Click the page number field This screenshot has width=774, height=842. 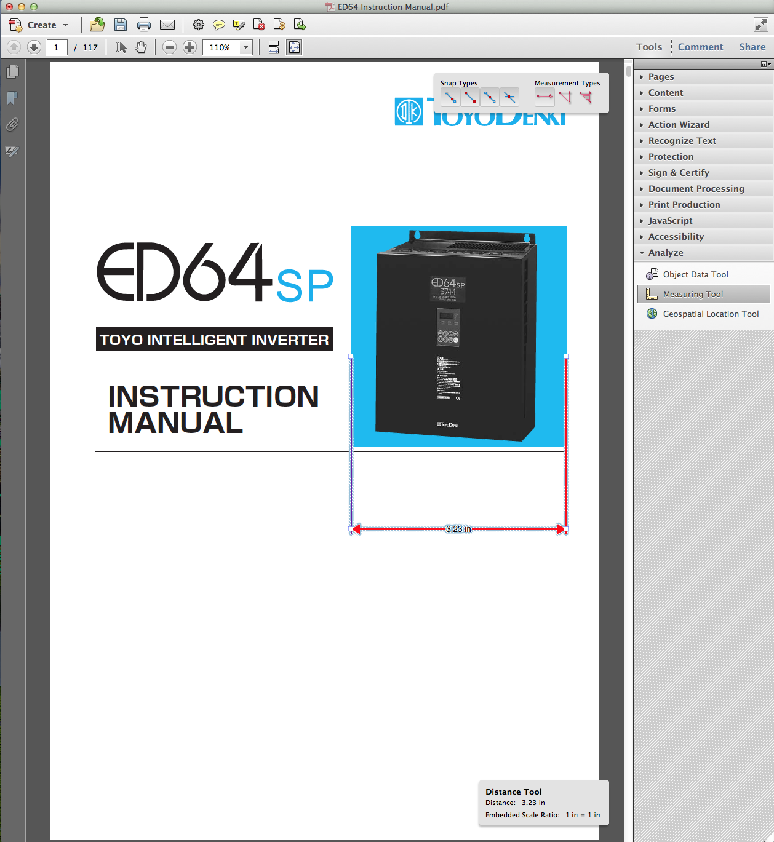pos(57,47)
